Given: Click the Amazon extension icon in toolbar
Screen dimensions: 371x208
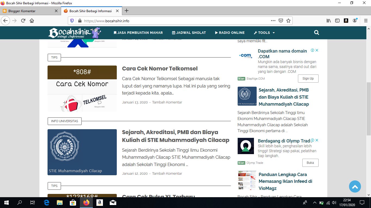Looking at the screenshot, I should (x=346, y=21).
